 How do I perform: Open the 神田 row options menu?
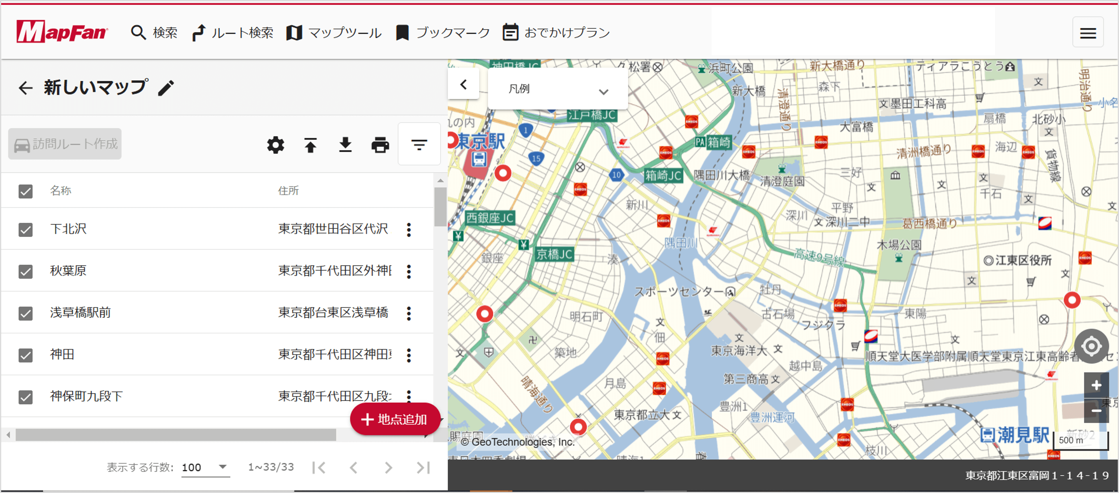pyautogui.click(x=408, y=355)
